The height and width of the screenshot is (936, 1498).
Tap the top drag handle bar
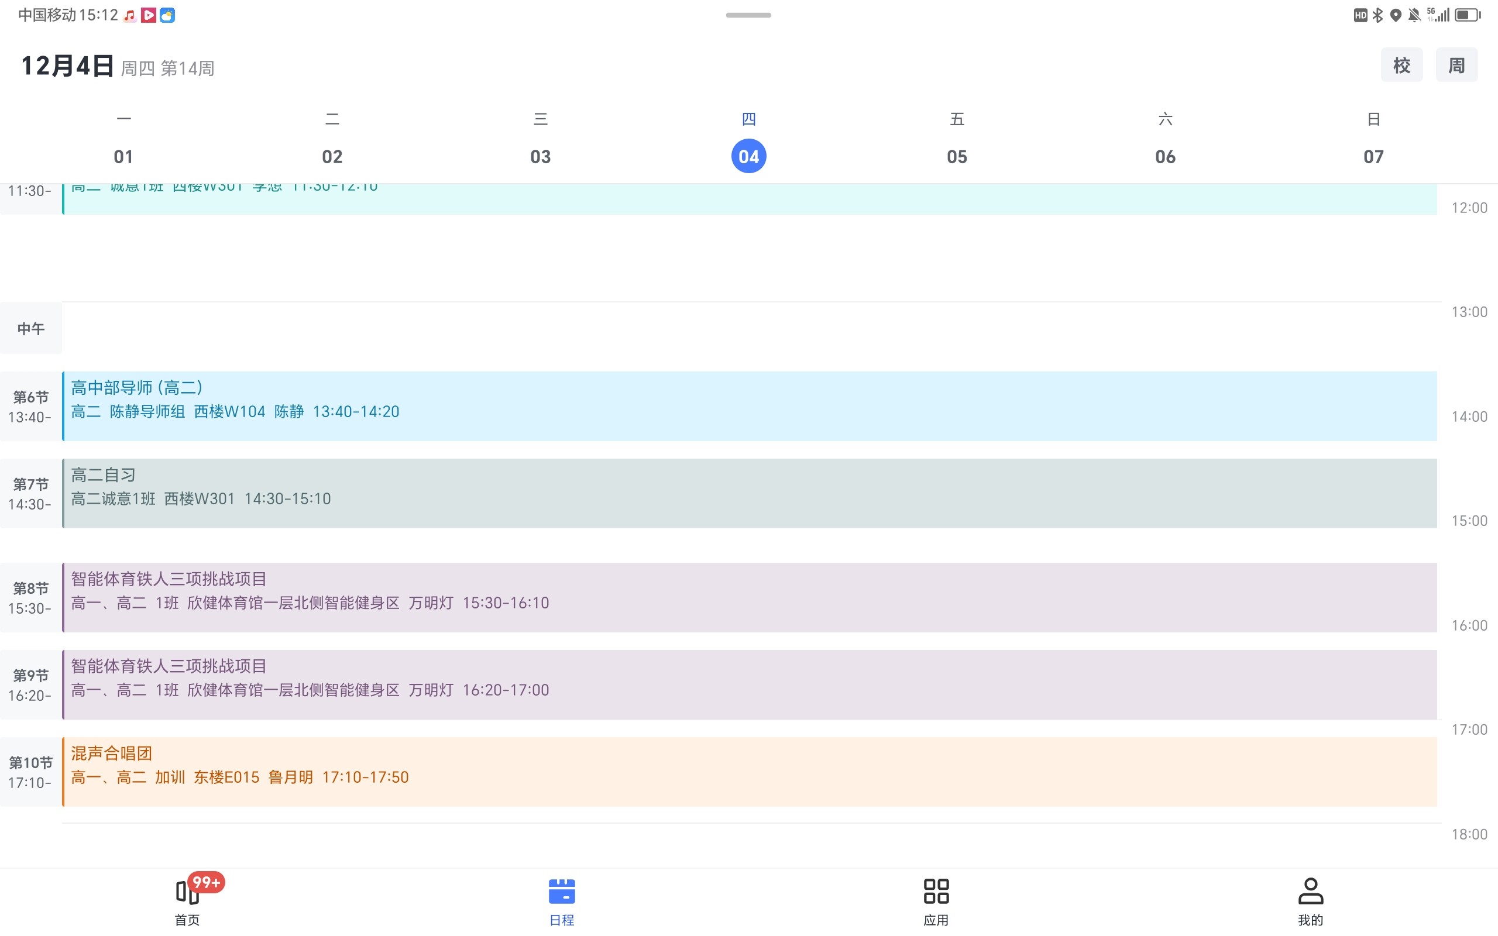coord(748,15)
